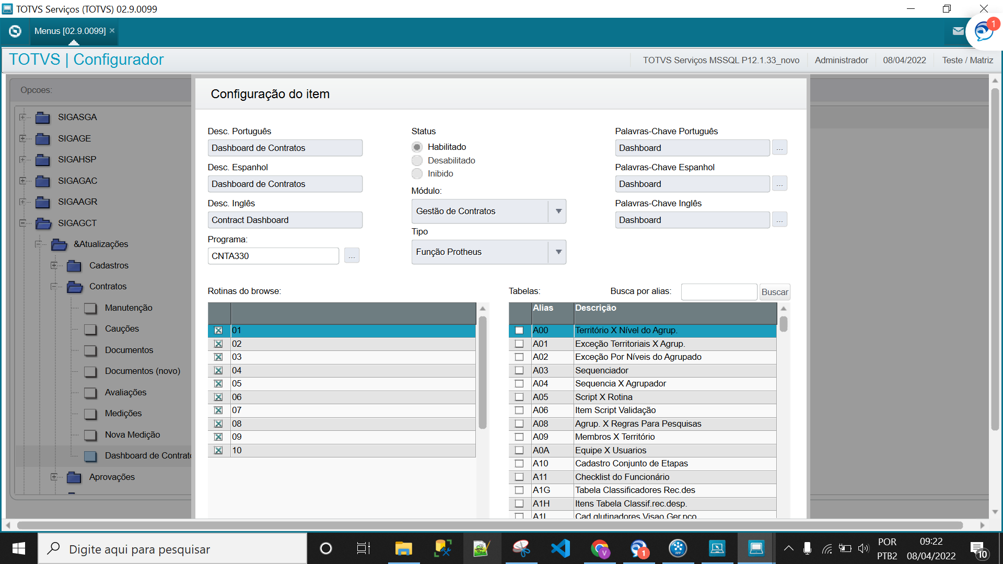This screenshot has width=1003, height=564.
Task: Click the Tabelas list vertical scrollbar
Action: (784, 324)
